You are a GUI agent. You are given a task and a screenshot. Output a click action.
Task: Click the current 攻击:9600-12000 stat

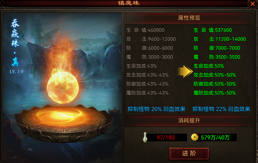(151, 39)
